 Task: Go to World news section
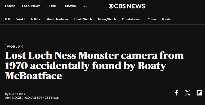point(20,19)
